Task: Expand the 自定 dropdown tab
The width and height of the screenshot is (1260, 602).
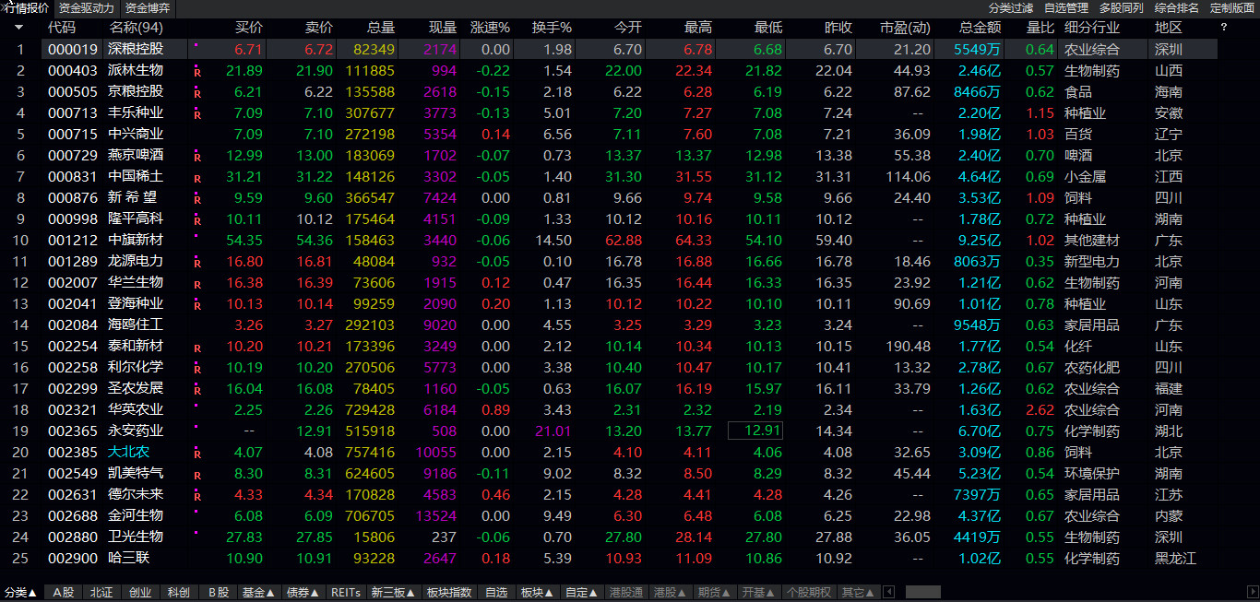Action: pos(581,592)
